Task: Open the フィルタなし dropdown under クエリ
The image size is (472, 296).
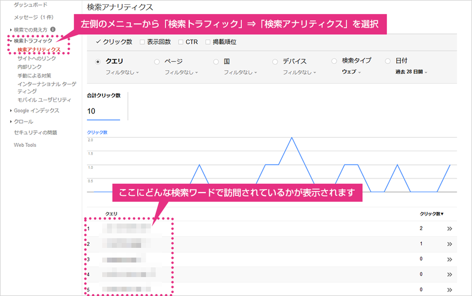Action: [x=122, y=72]
